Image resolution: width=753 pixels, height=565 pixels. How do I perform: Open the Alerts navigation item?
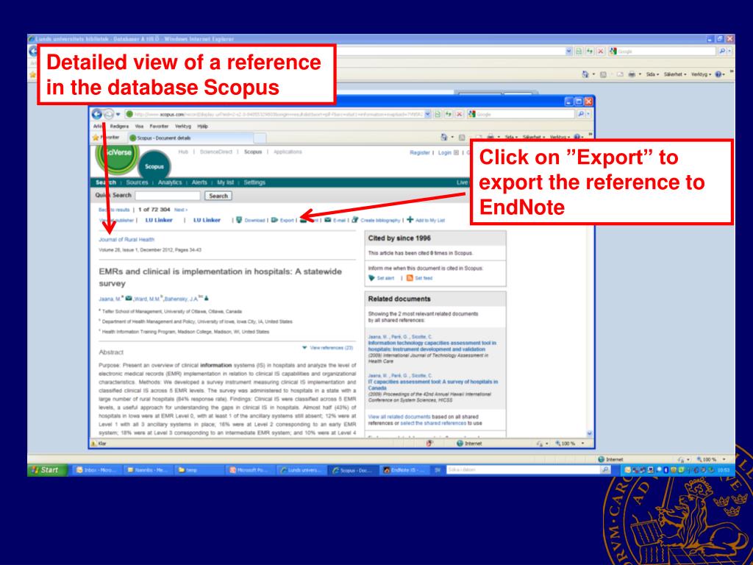pos(199,182)
